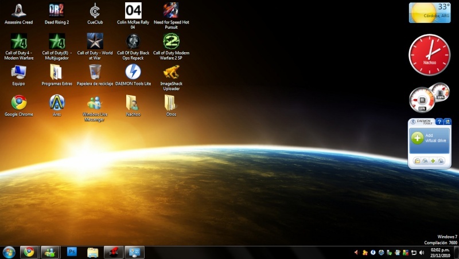The width and height of the screenshot is (459, 259).
Task: Select Call Of Duty Black Ops Repack icon
Action: tap(133, 47)
